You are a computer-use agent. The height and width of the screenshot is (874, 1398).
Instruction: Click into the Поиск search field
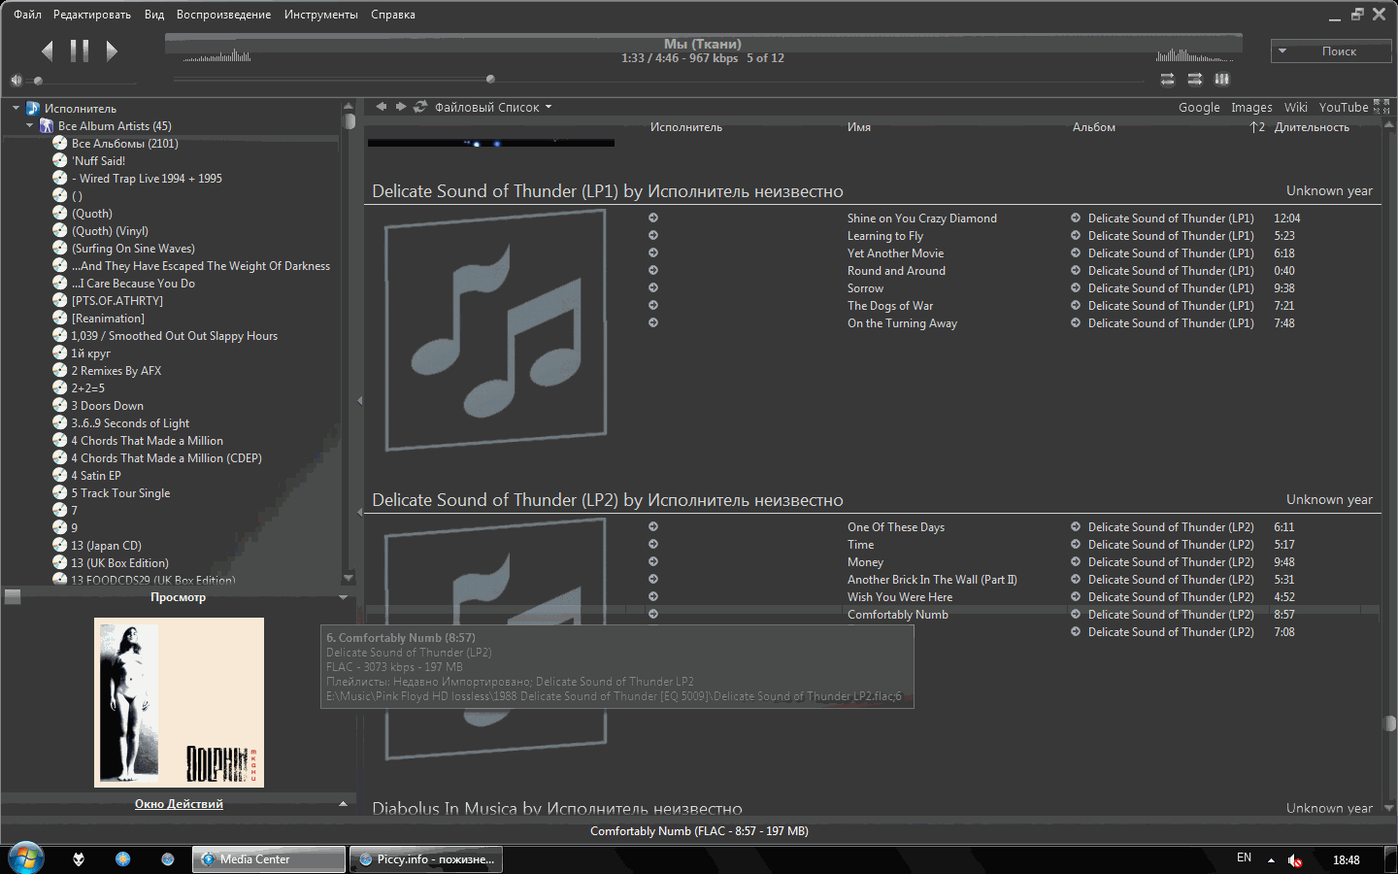pyautogui.click(x=1339, y=51)
